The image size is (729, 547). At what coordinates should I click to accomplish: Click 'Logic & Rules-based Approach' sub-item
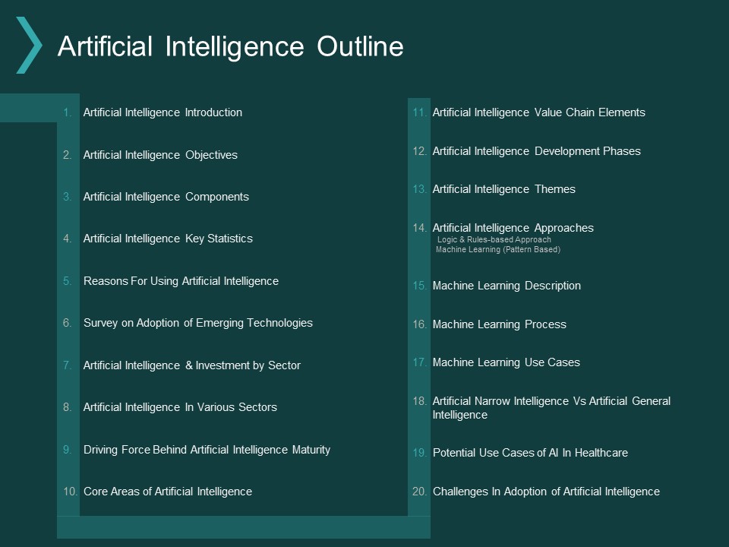tap(494, 239)
